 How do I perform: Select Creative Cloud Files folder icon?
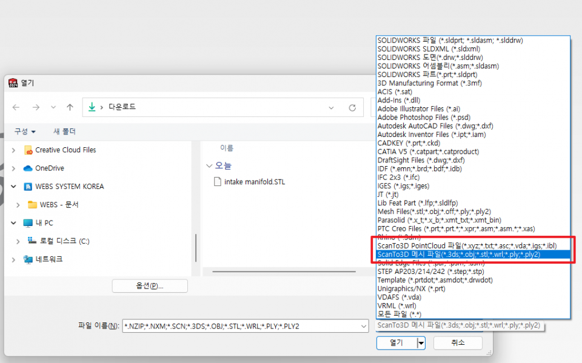click(28, 150)
